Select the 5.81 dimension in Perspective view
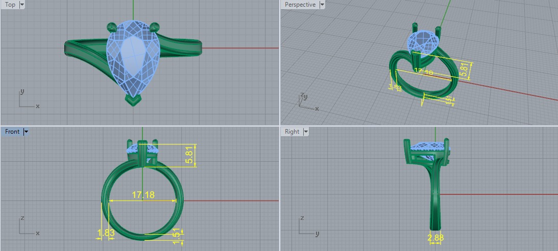Image resolution: width=558 pixels, height=251 pixels. click(464, 70)
